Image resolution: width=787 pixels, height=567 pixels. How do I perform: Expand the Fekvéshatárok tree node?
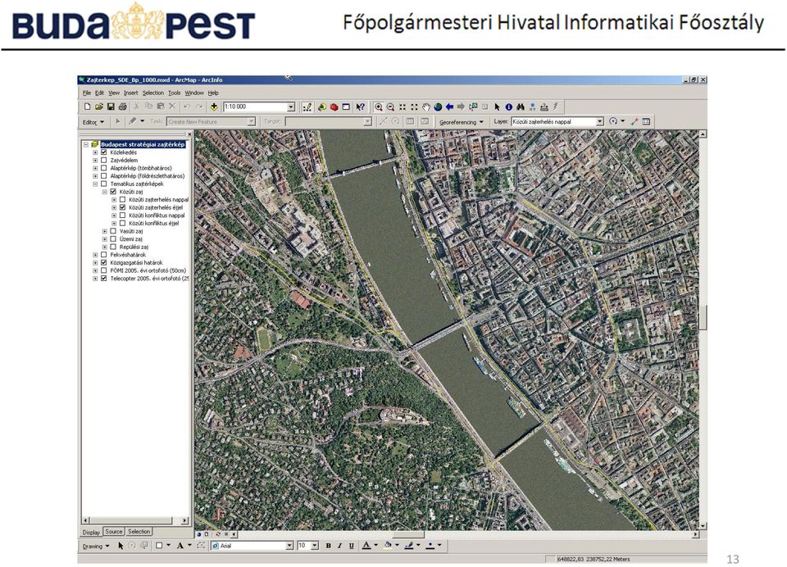click(95, 255)
